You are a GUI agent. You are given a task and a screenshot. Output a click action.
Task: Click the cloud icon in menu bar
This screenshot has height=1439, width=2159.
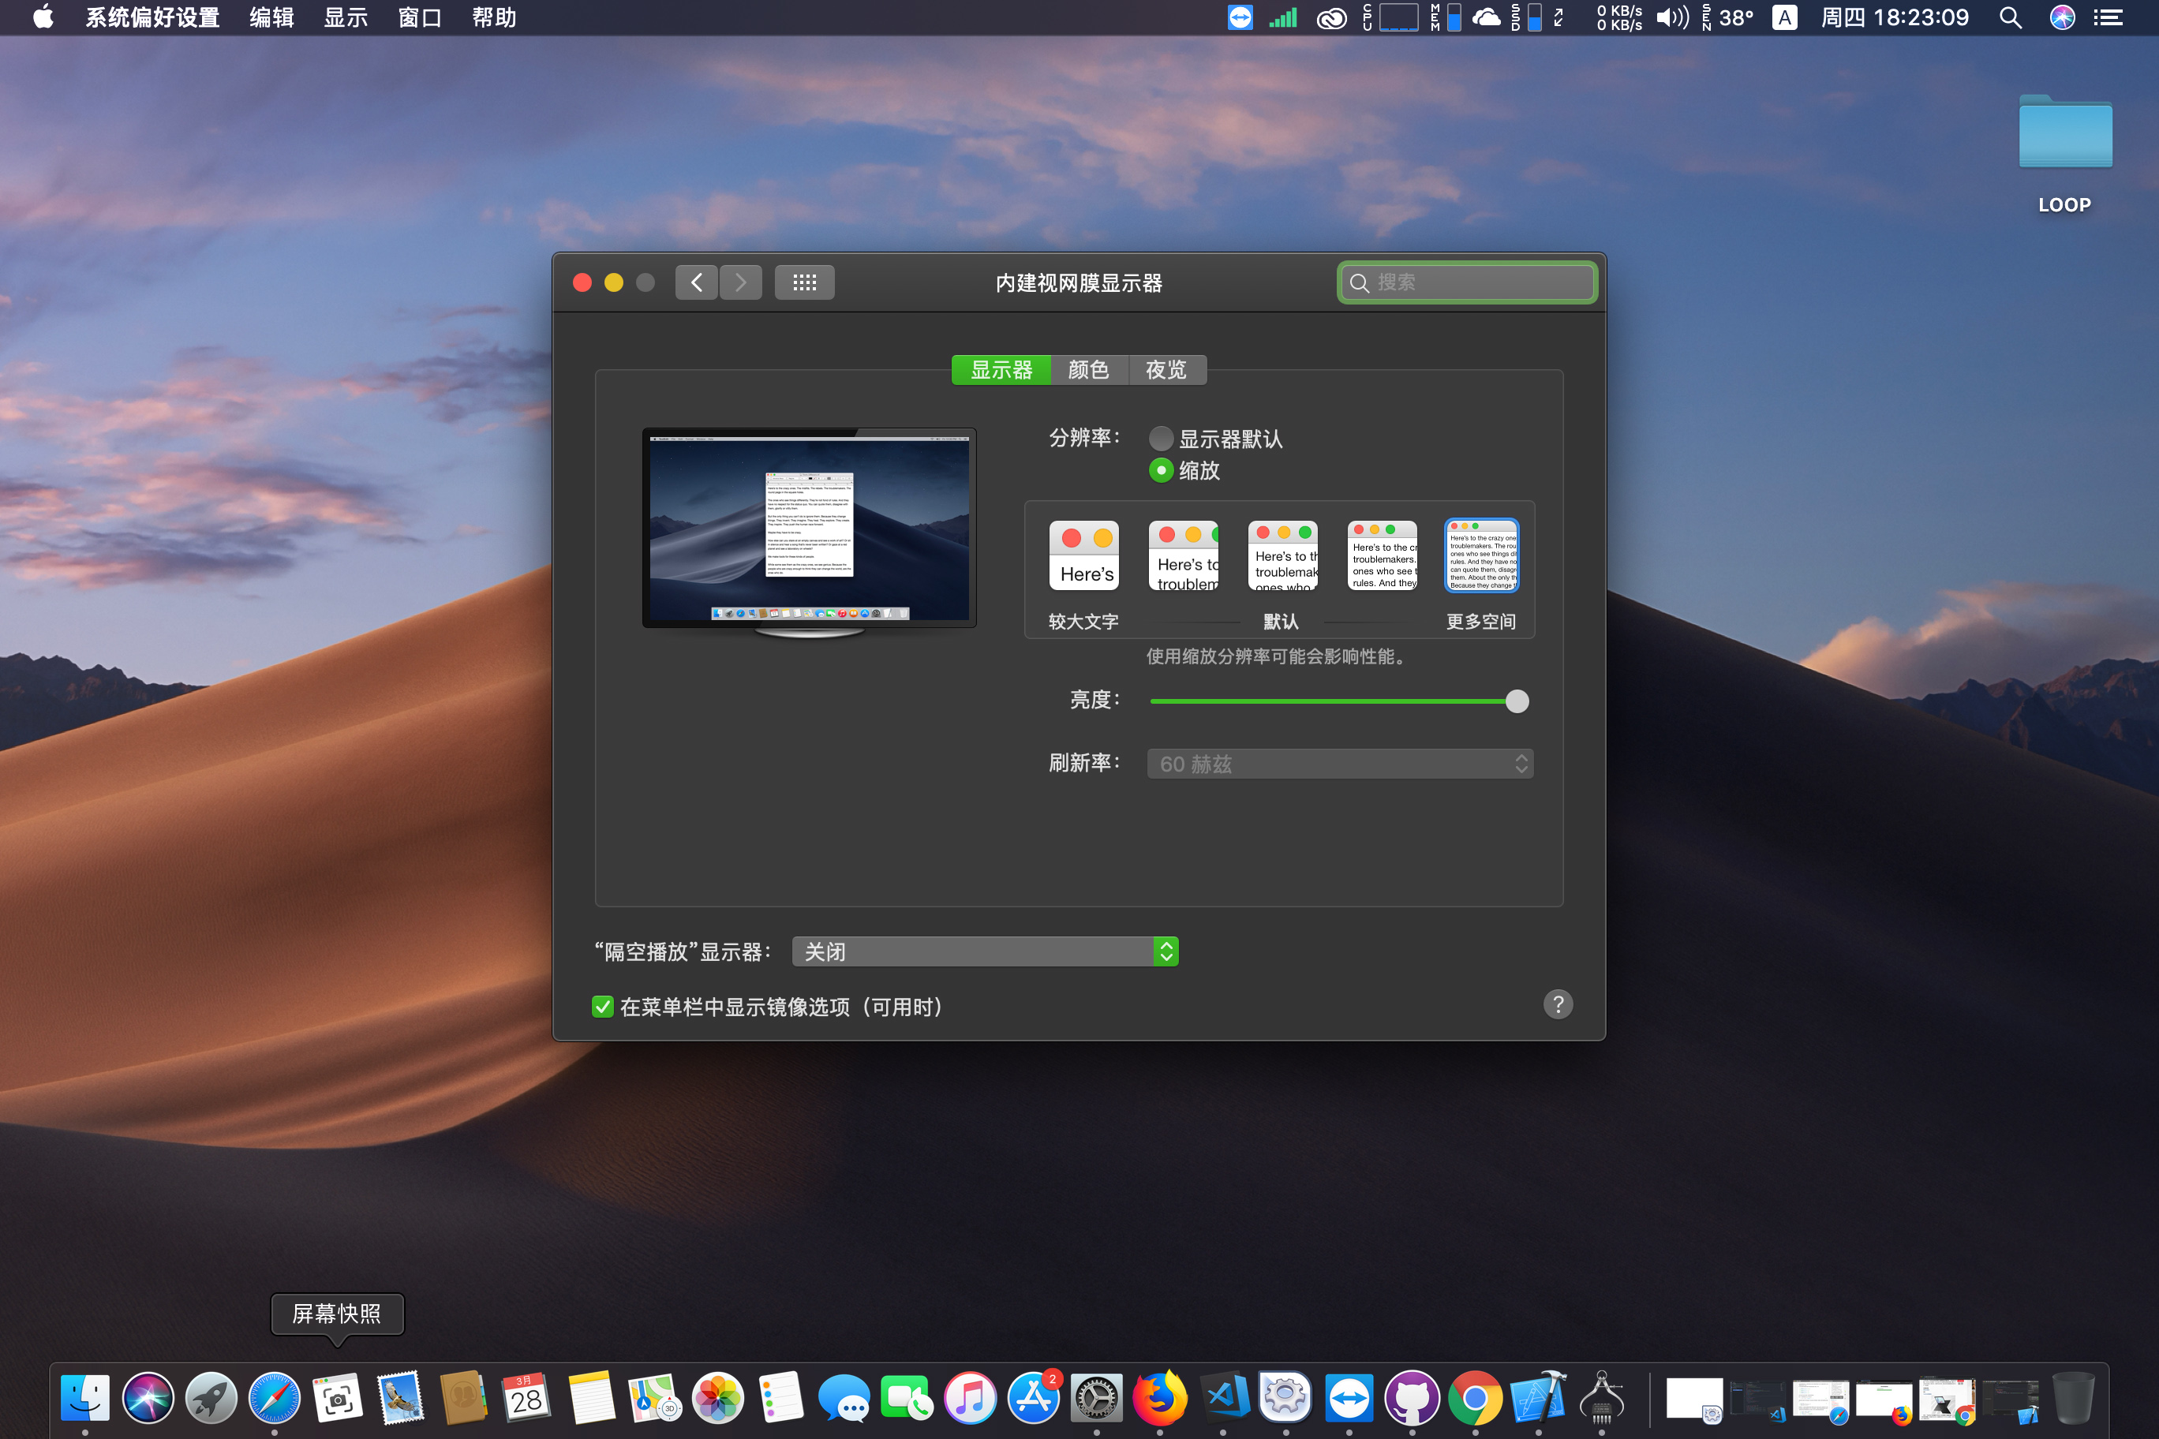(1486, 17)
